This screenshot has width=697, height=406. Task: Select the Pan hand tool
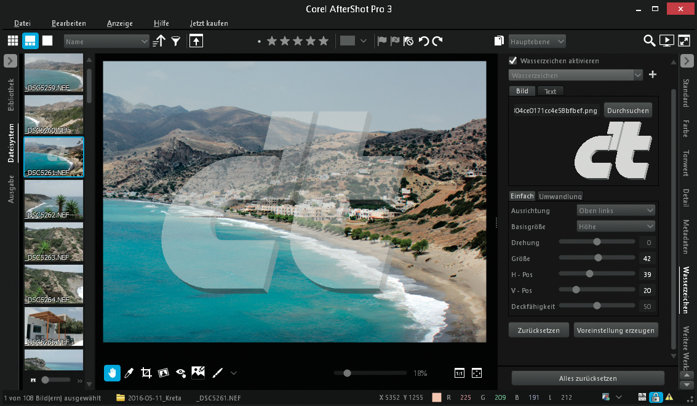click(113, 372)
